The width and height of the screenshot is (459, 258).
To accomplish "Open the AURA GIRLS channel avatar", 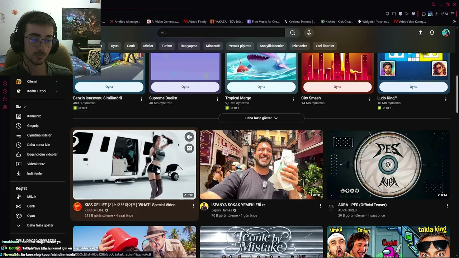I will click(331, 207).
